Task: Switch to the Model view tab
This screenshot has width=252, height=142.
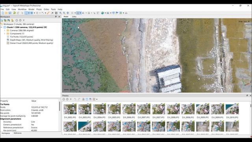Action: [66, 17]
